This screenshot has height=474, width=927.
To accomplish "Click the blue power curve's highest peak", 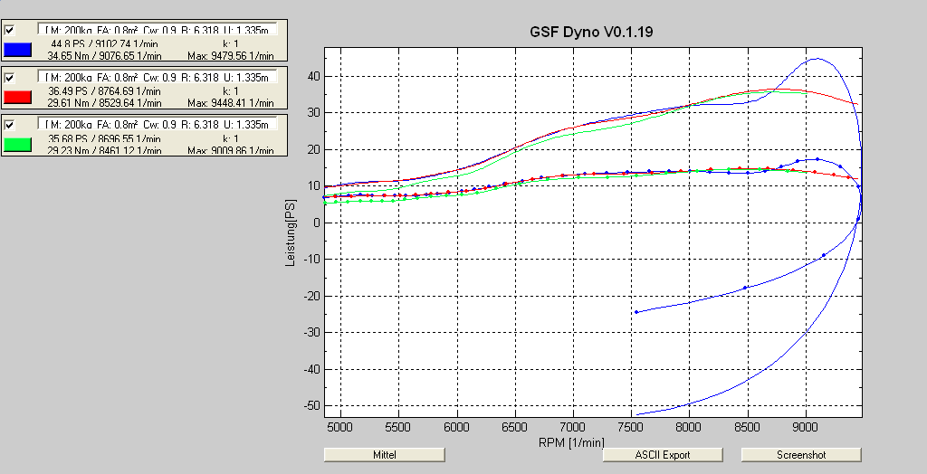I will [x=817, y=59].
